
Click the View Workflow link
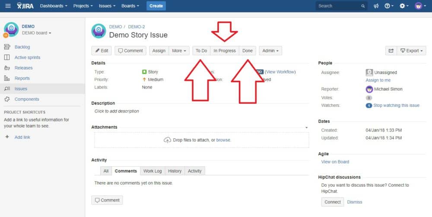pyautogui.click(x=280, y=72)
